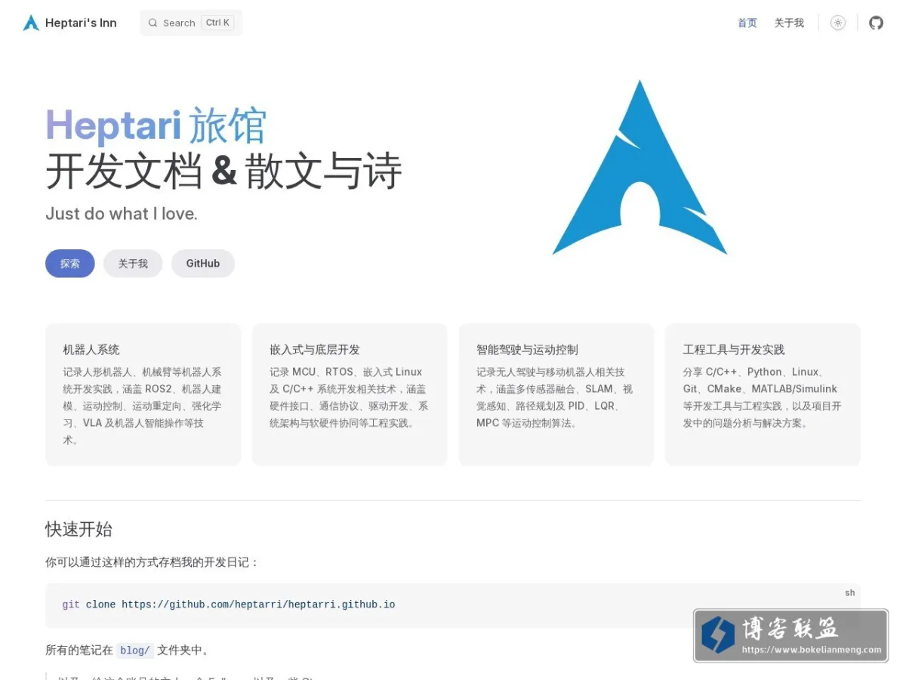Click the git clone command code block

[453, 605]
